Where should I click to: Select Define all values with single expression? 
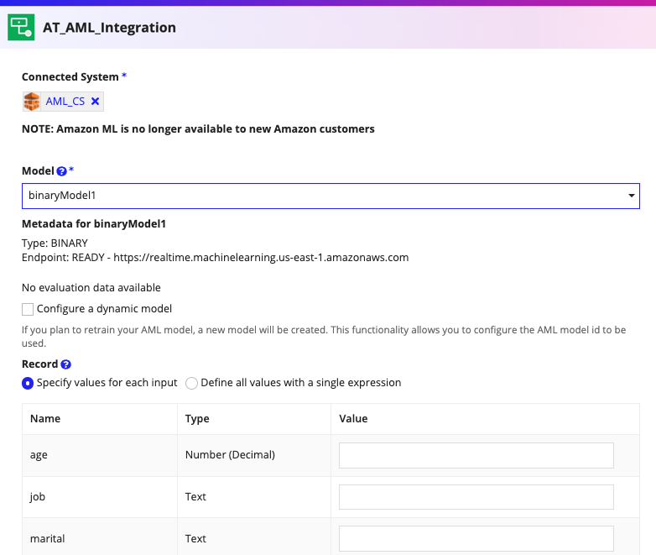(x=191, y=383)
